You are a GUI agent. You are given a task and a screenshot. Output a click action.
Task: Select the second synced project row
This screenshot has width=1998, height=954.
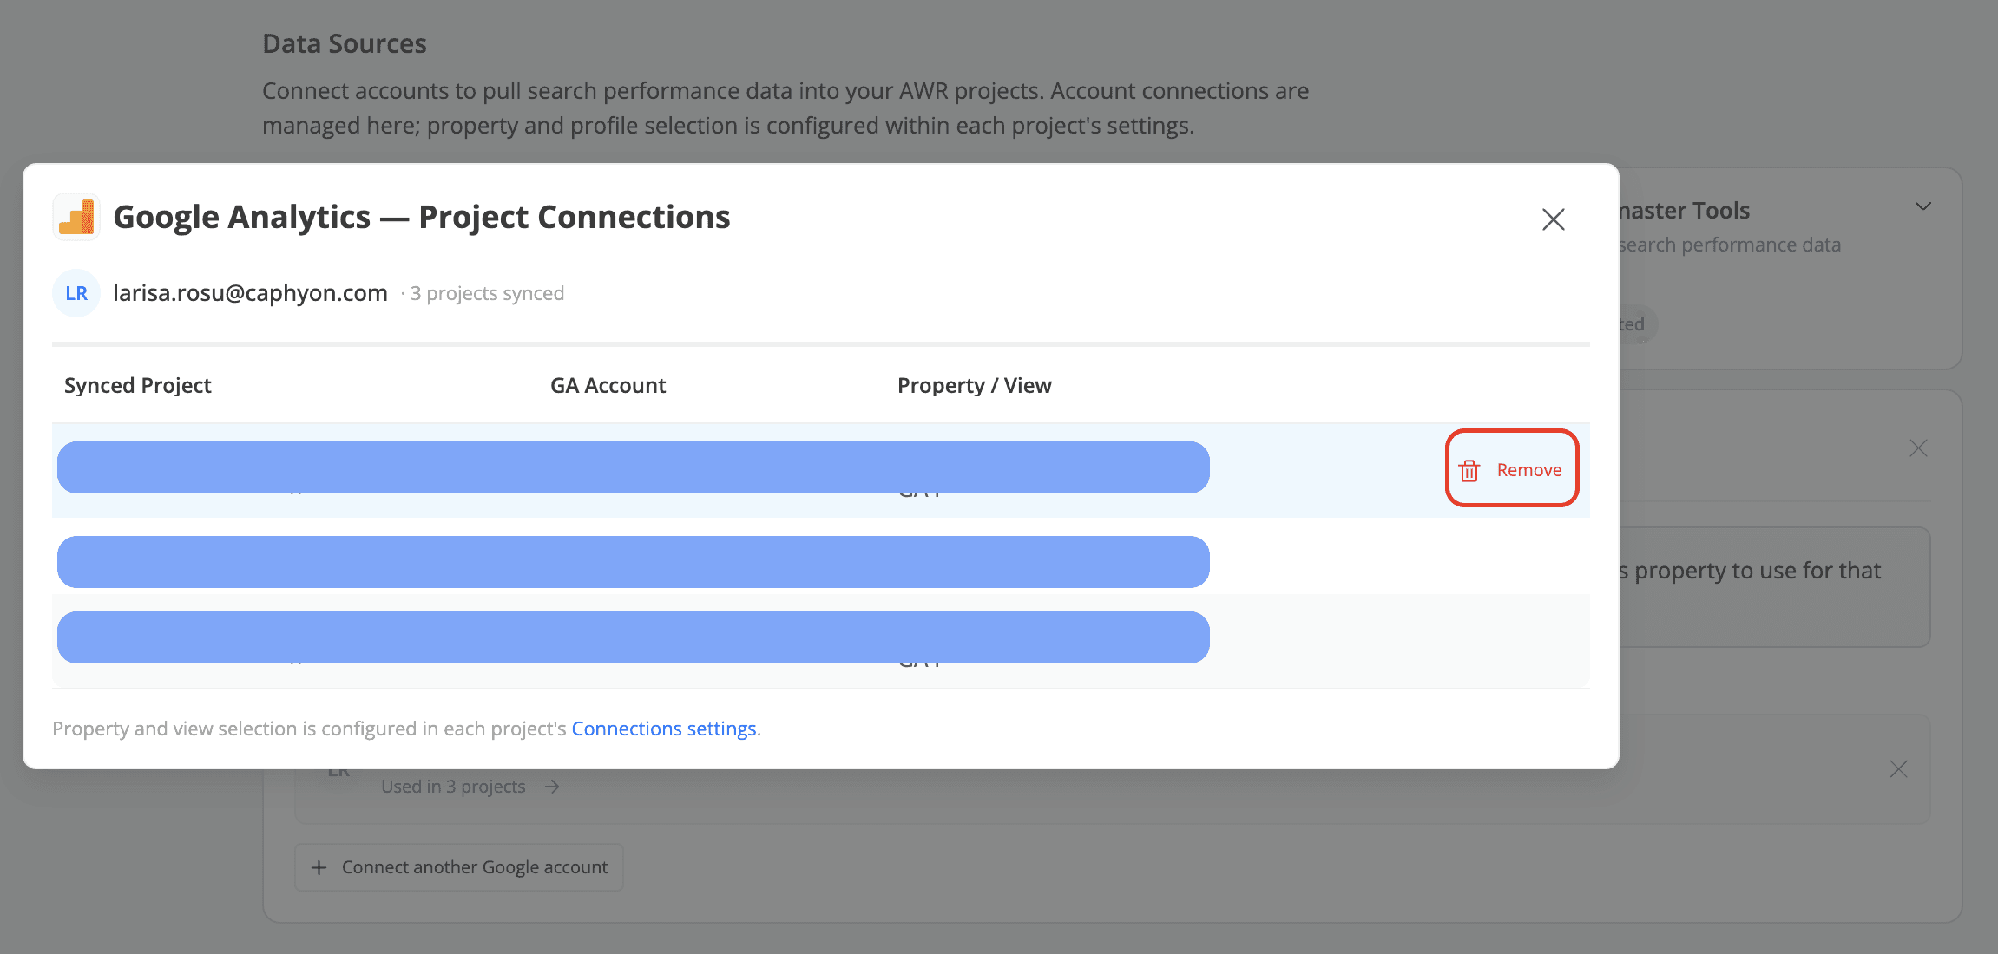[x=821, y=557]
